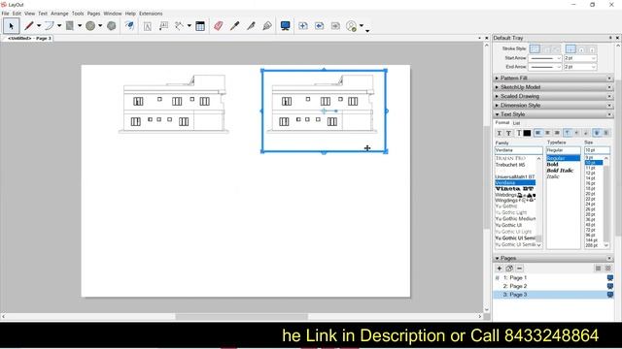Open End Arrow style dropdown

[x=545, y=67]
